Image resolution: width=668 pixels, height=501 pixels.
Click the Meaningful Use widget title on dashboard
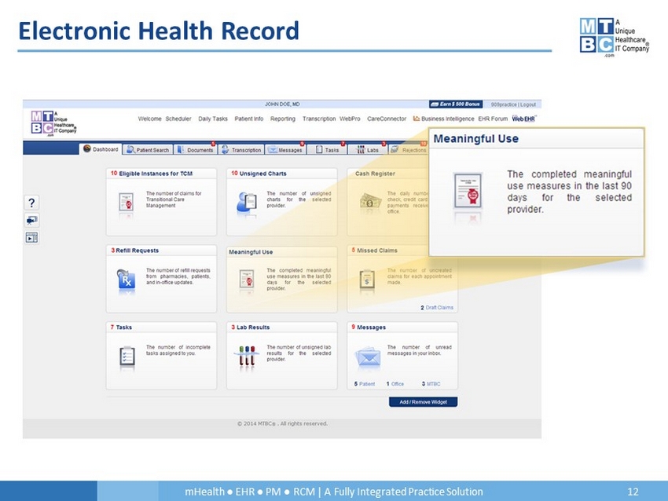click(251, 252)
